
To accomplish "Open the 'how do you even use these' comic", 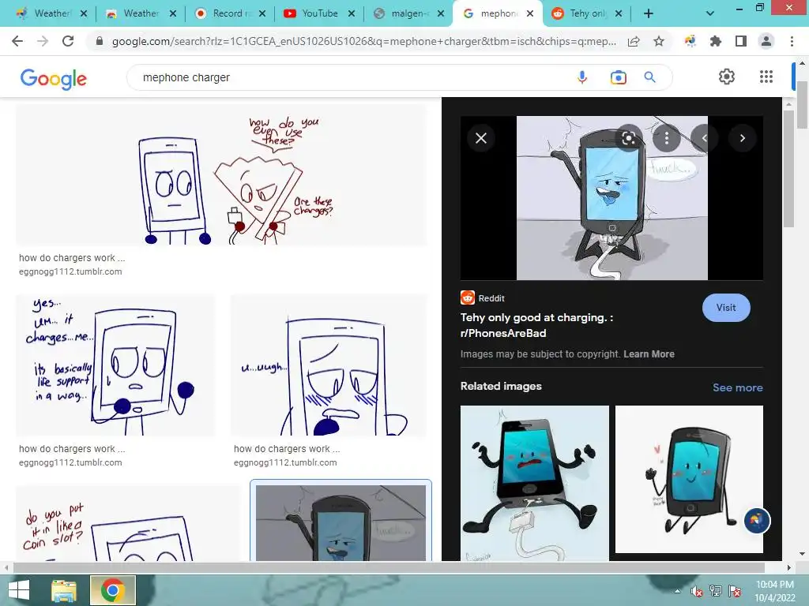I will click(x=221, y=174).
